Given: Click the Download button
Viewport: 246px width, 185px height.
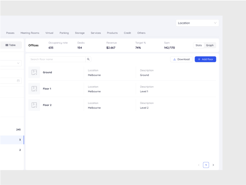Looking at the screenshot, I should pyautogui.click(x=181, y=59).
